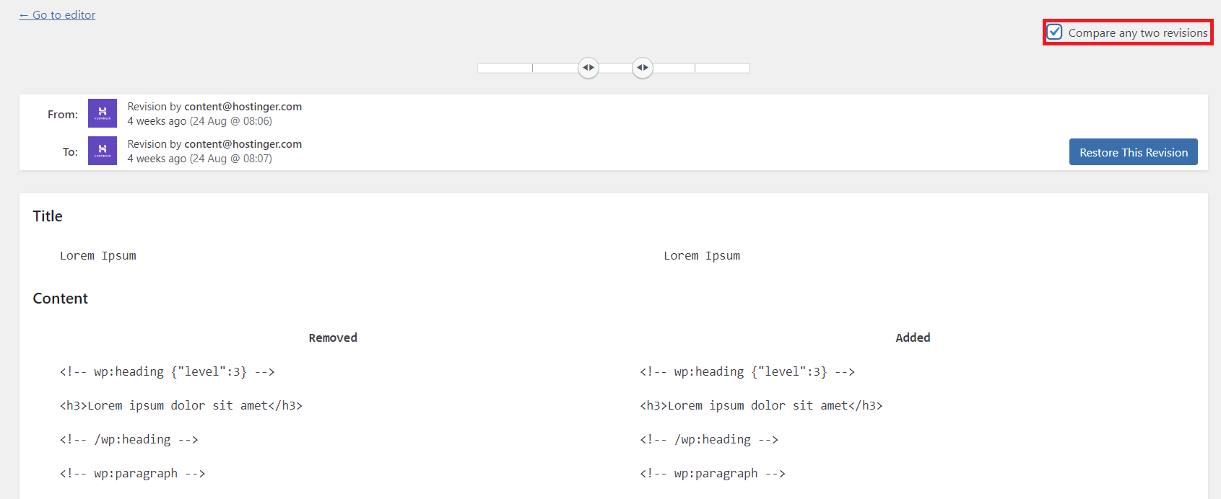
Task: Click the removed h3 Lorem ipsum dolor line
Action: (x=181, y=405)
